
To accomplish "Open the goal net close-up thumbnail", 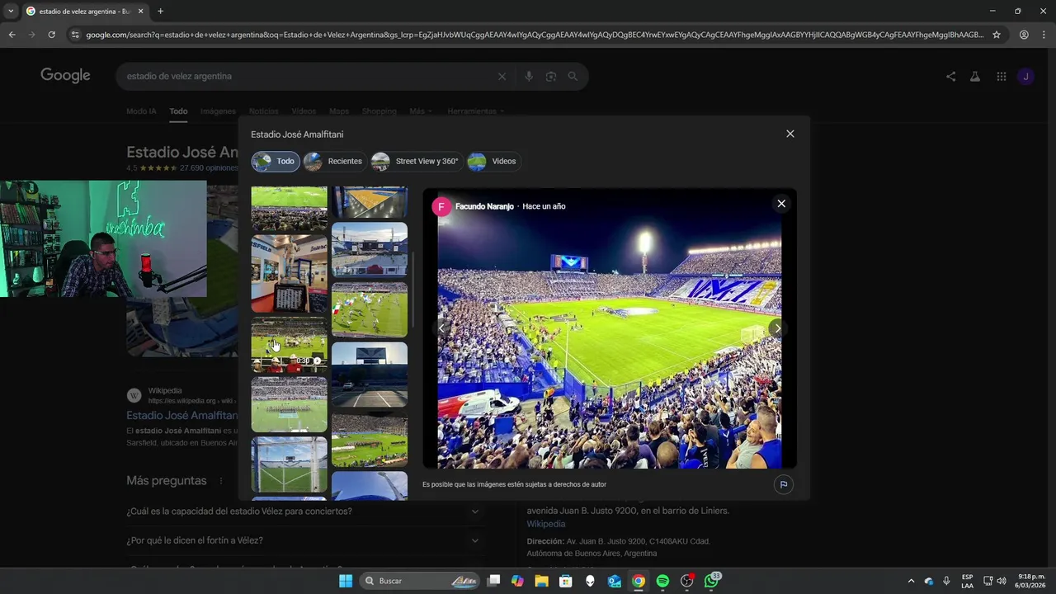I will tap(289, 464).
